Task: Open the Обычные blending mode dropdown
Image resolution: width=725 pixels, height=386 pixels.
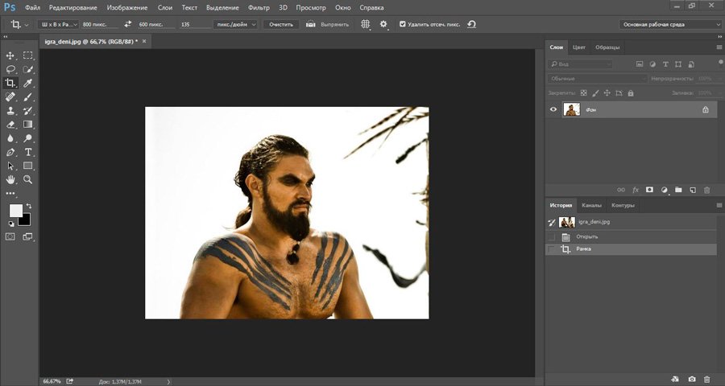Action: point(598,79)
